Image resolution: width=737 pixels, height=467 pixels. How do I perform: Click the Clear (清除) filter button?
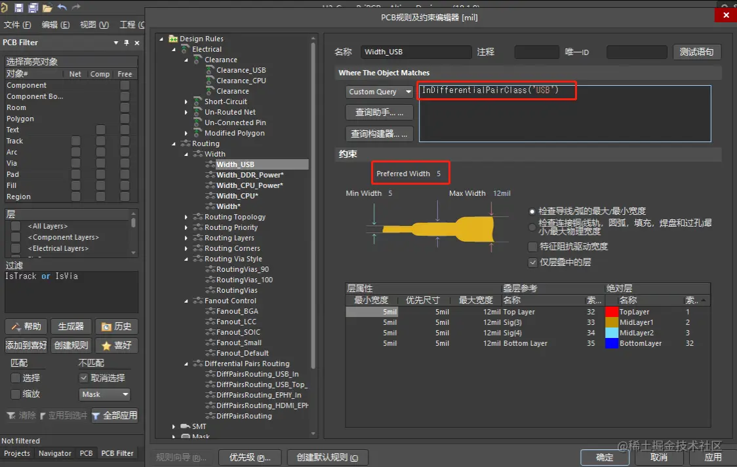point(21,415)
